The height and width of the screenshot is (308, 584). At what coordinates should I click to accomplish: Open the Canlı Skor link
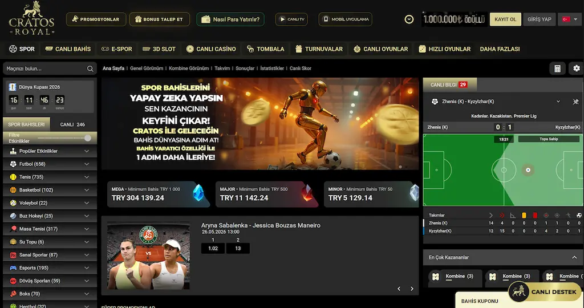coord(301,68)
